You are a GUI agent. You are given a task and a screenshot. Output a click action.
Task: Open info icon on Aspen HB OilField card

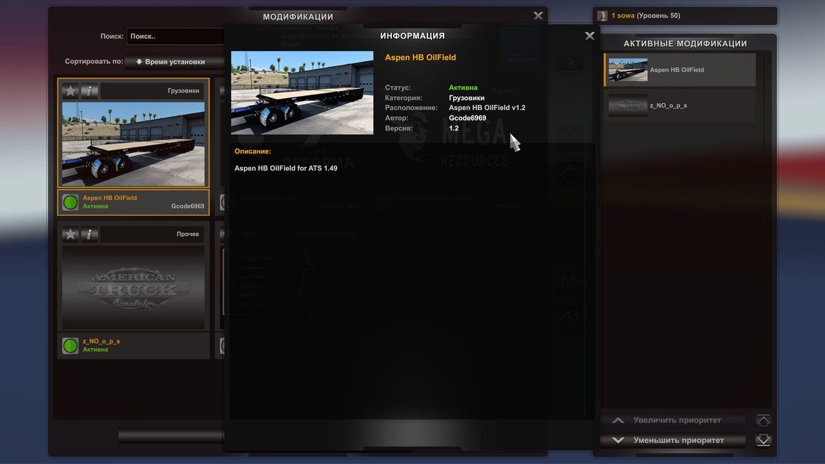point(90,92)
